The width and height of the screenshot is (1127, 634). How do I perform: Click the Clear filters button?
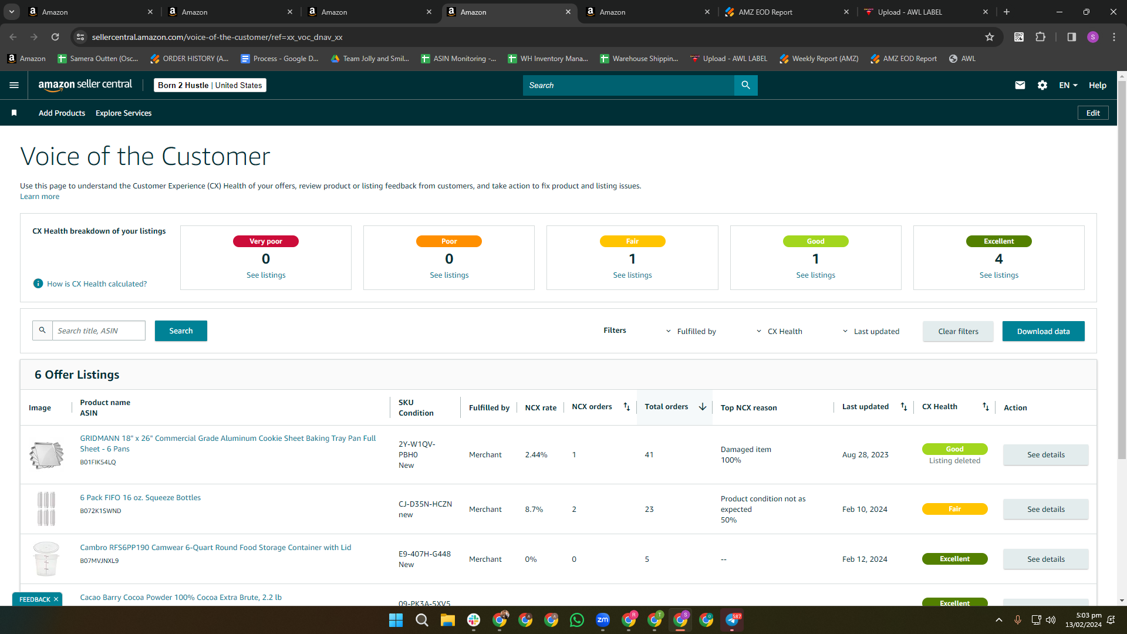pyautogui.click(x=958, y=331)
